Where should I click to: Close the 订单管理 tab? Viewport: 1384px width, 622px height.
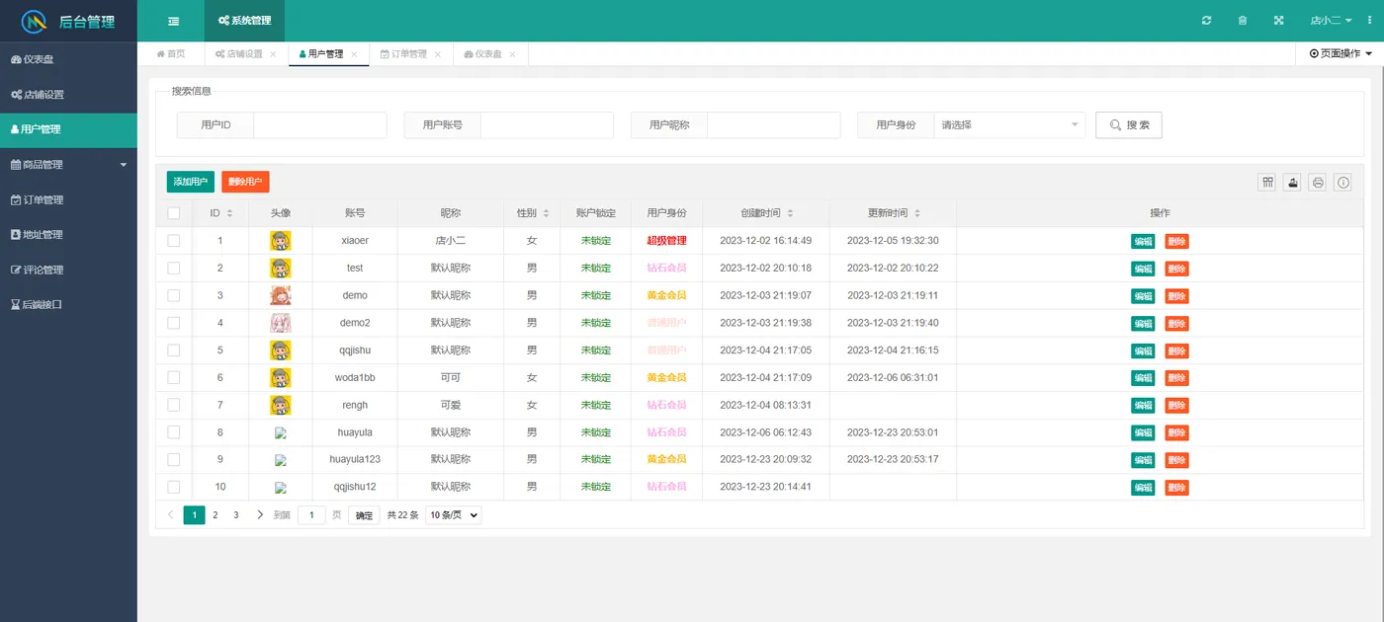pos(438,54)
